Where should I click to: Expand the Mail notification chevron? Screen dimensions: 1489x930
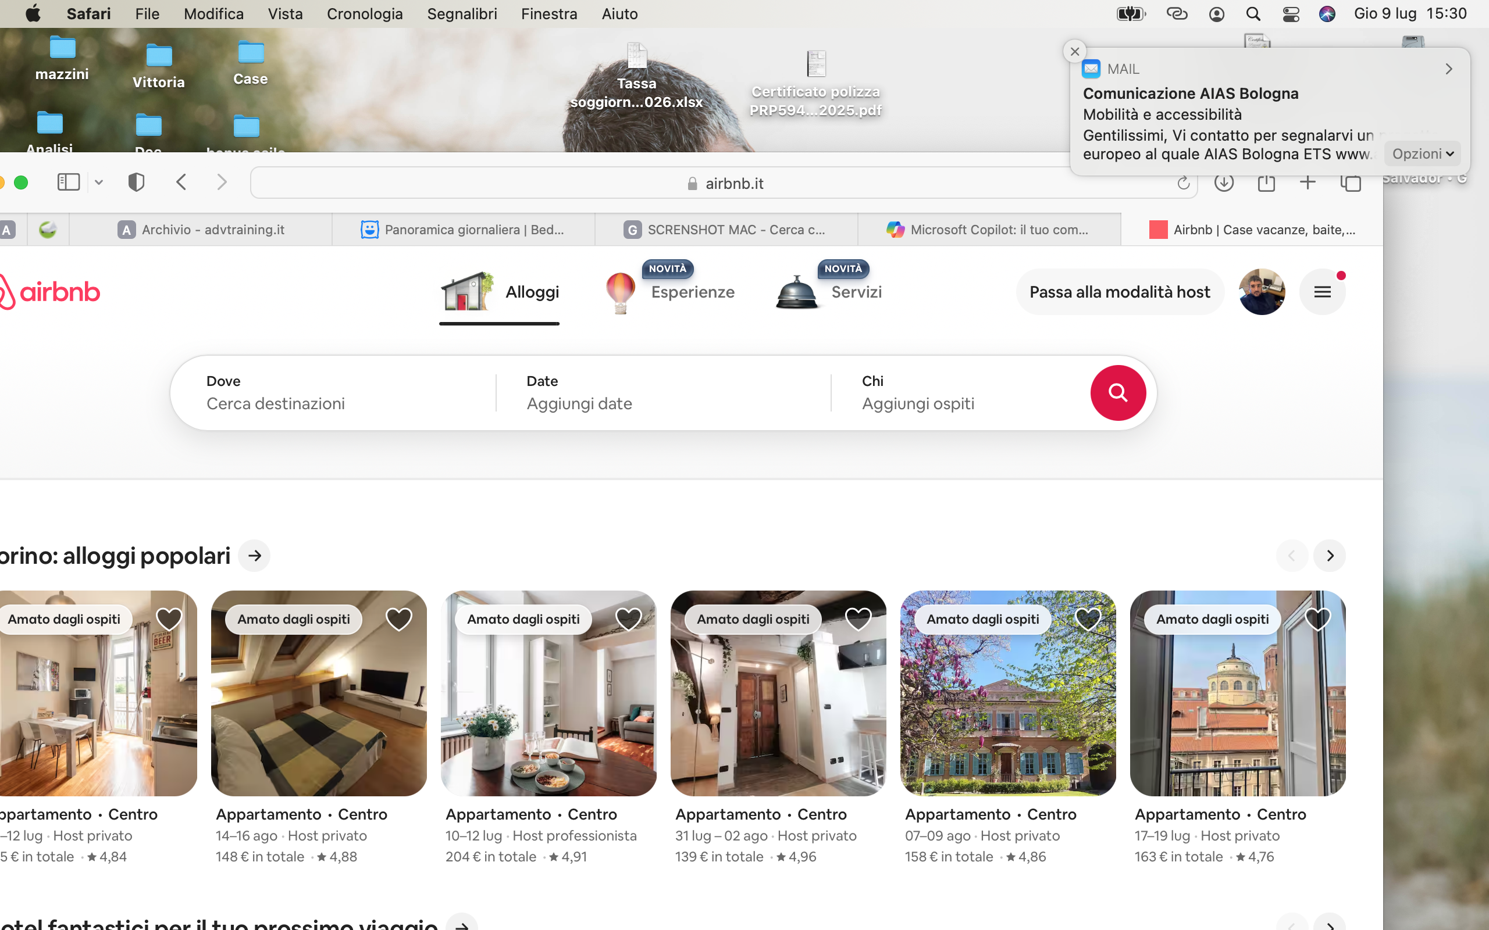pos(1448,69)
